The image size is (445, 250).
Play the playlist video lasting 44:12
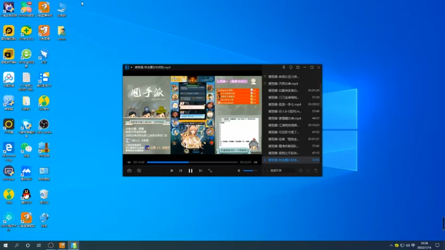(292, 118)
